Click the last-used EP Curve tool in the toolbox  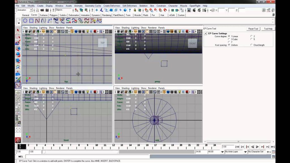(18, 85)
